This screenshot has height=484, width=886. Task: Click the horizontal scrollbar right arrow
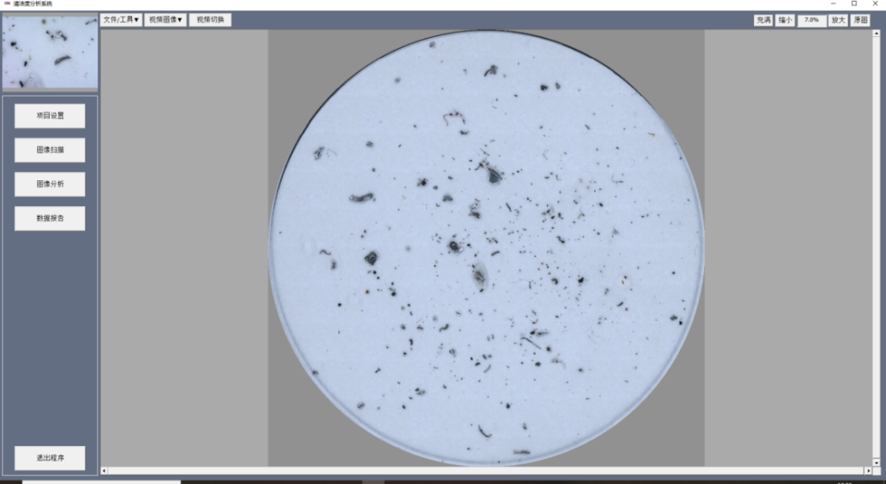pyautogui.click(x=868, y=470)
